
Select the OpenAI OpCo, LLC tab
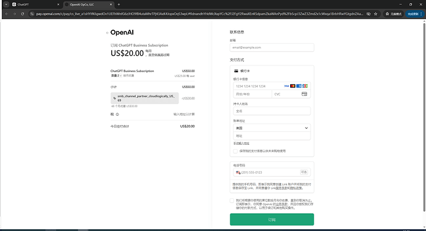coord(88,4)
